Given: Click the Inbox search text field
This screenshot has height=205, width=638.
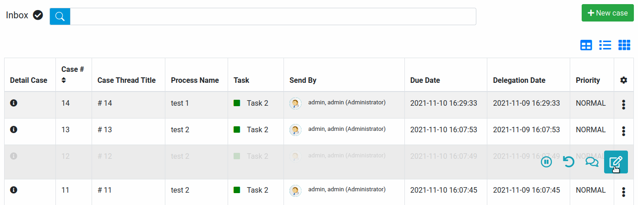Looking at the screenshot, I should click(x=273, y=16).
